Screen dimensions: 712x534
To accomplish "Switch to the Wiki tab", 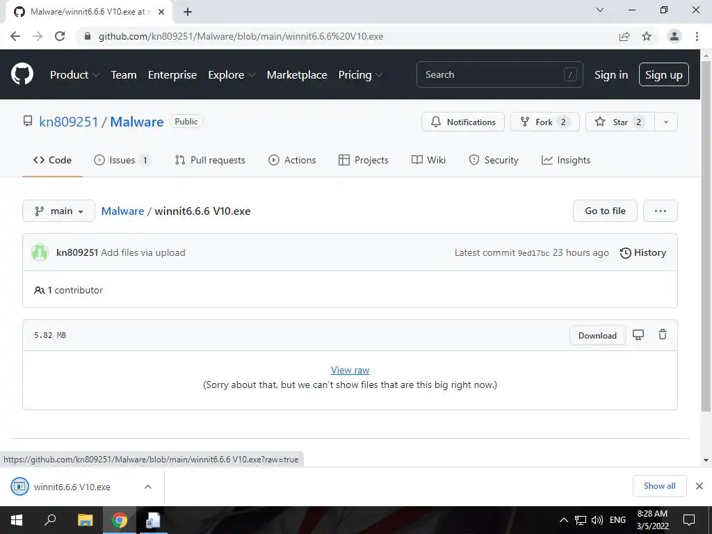I will tap(428, 160).
